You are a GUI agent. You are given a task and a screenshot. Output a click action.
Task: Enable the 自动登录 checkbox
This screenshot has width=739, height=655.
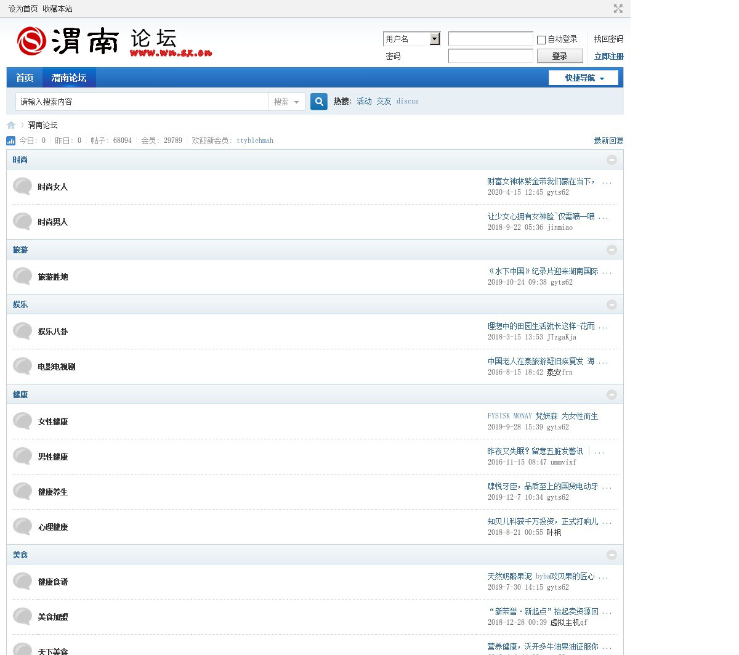click(541, 39)
